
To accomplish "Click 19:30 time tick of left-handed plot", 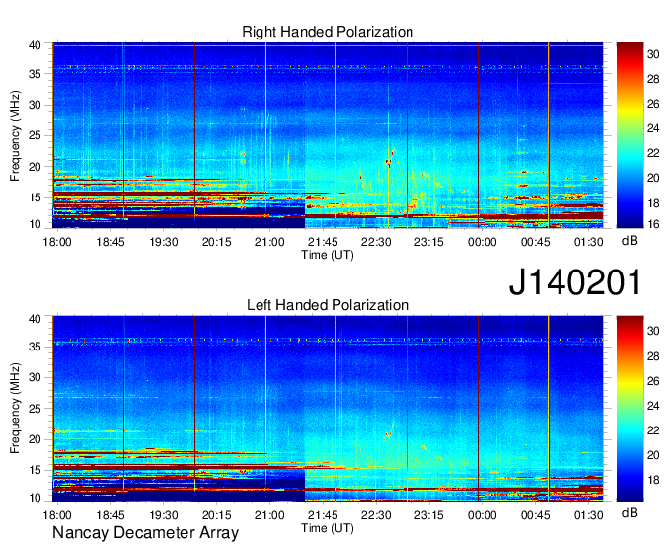I will 164,515.
